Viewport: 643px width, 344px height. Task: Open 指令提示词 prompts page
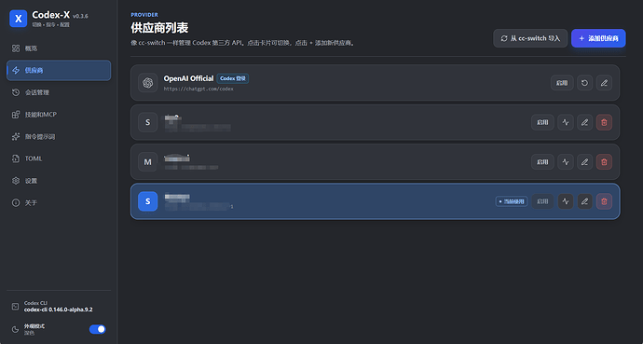(59, 136)
